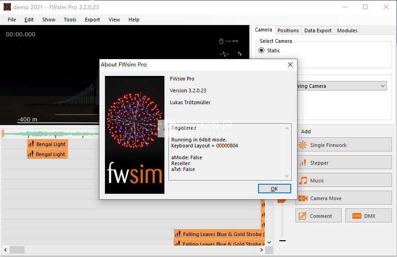Click the Music note icon
Image resolution: width=397 pixels, height=257 pixels.
pyautogui.click(x=303, y=181)
